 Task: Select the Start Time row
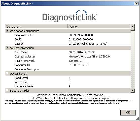68,52
